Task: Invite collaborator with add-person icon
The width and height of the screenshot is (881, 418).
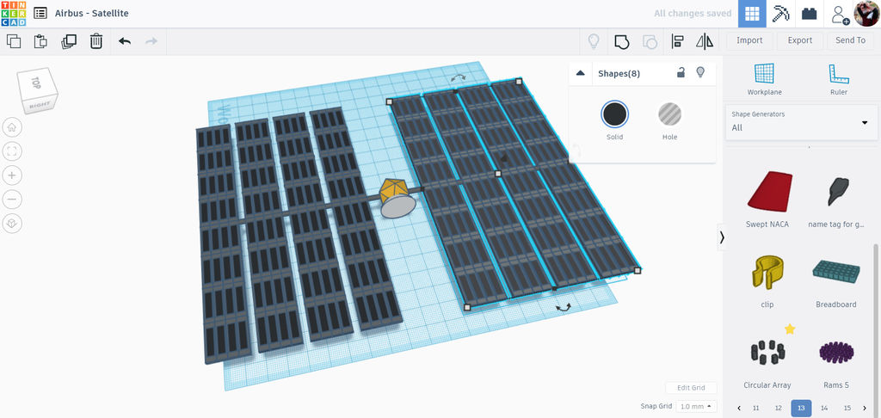Action: 840,14
